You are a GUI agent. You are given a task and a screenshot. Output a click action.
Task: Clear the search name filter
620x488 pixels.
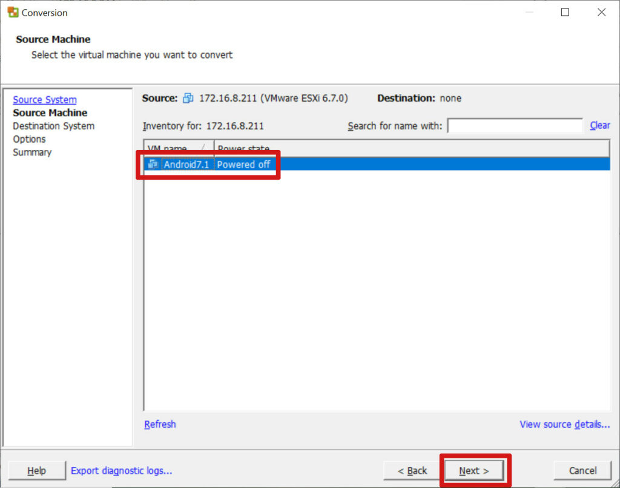click(x=600, y=126)
